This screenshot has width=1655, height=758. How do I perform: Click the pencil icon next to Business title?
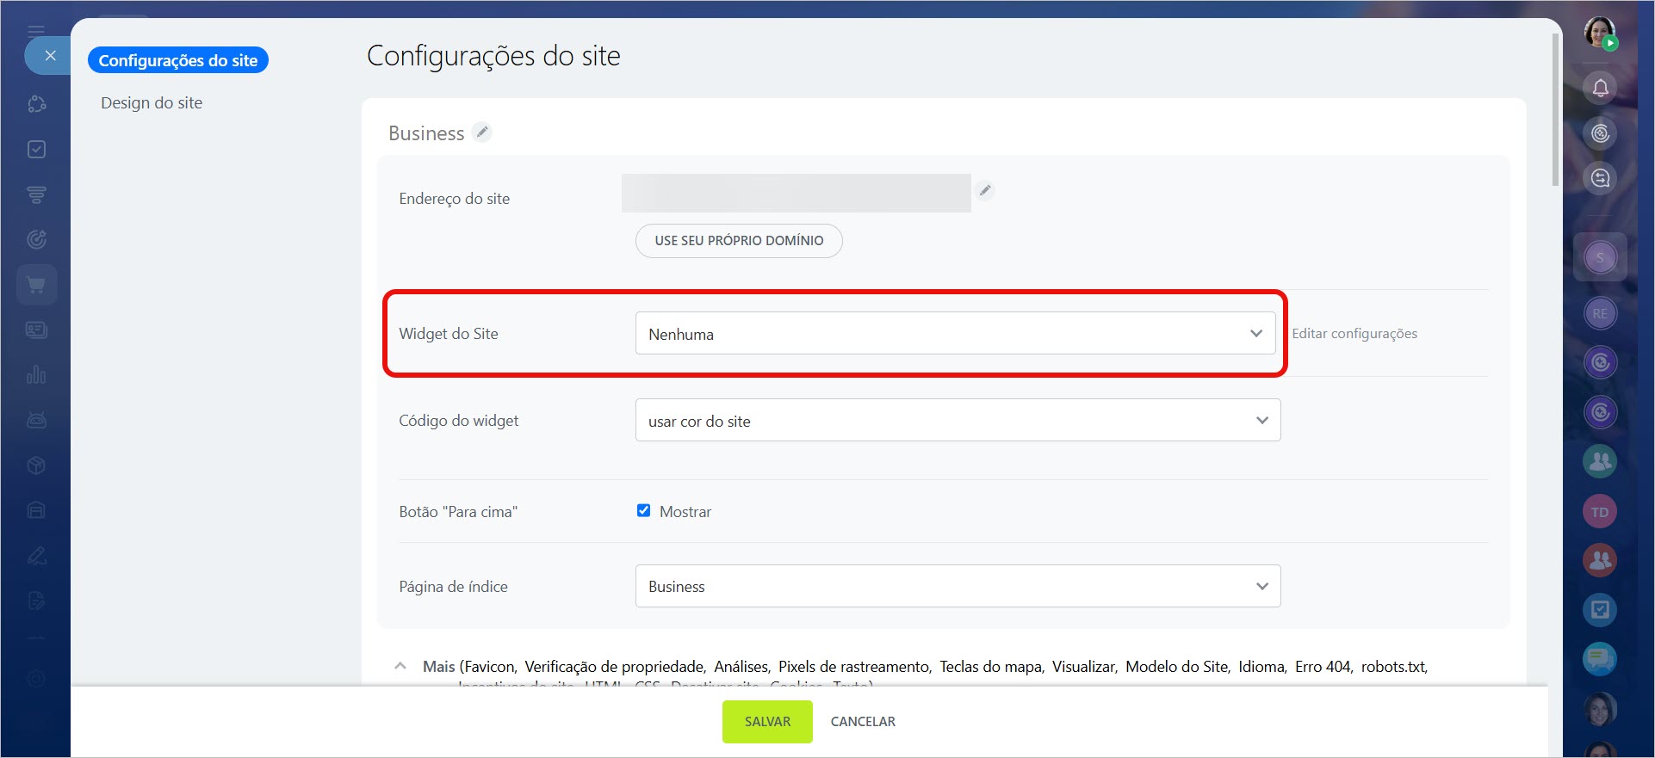(x=482, y=132)
